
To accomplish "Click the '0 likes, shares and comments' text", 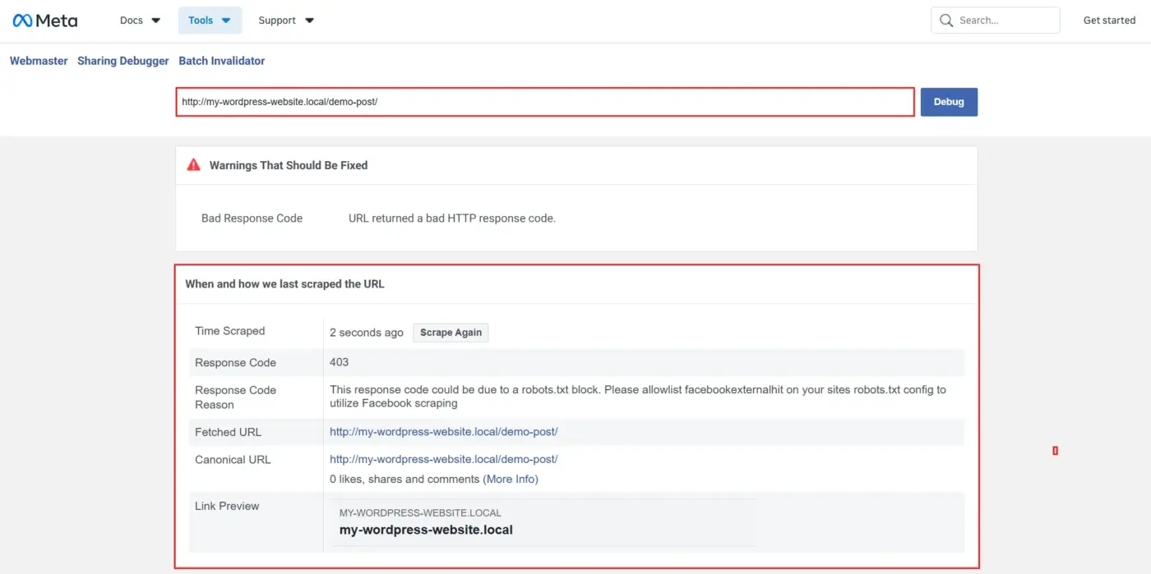I will 404,479.
